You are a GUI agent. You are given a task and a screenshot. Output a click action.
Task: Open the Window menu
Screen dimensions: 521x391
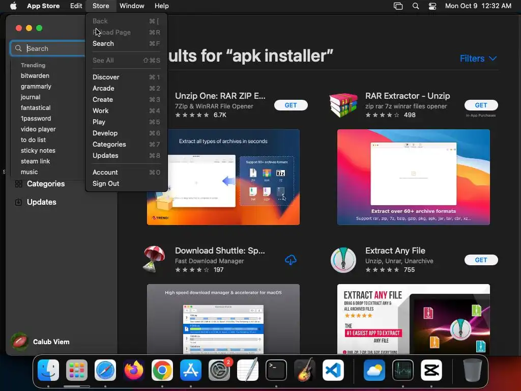coord(132,6)
